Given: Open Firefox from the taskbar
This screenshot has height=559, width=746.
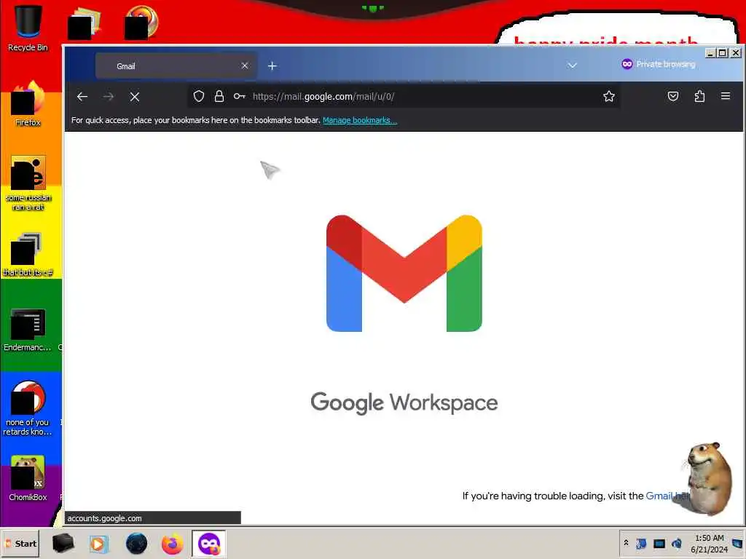Looking at the screenshot, I should click(x=172, y=544).
